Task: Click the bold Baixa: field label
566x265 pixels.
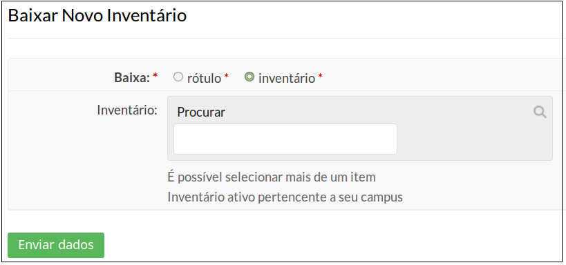Action: coord(132,77)
